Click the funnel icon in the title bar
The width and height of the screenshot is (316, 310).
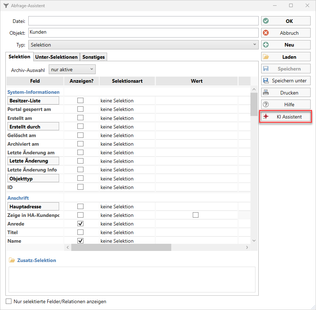[6, 5]
